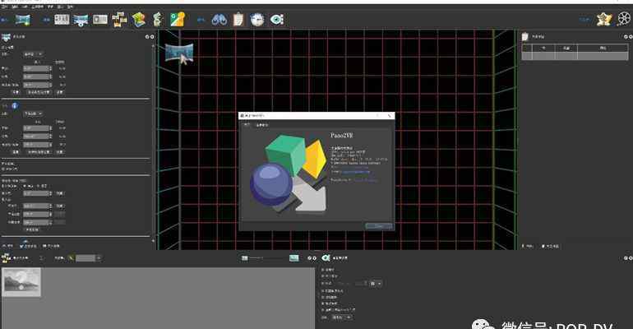This screenshot has height=329, width=633.
Task: Open the dropdown beside the blue info icon
Action: (x=33, y=114)
